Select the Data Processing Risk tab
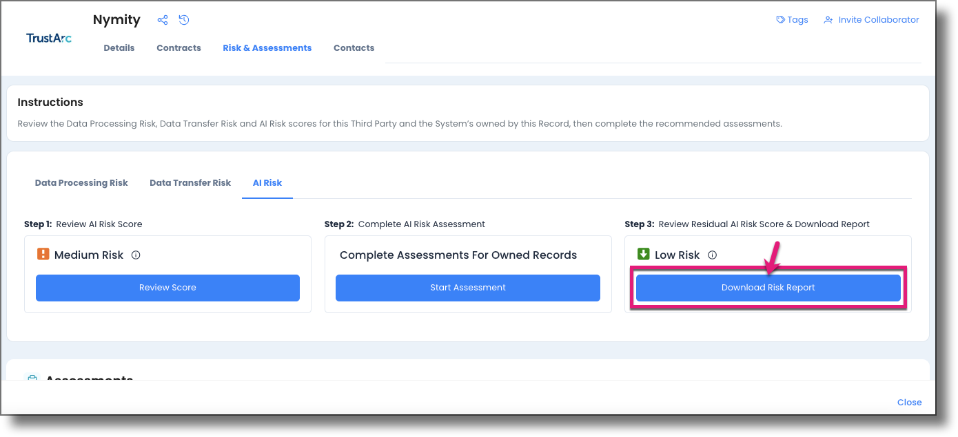 pyautogui.click(x=81, y=182)
